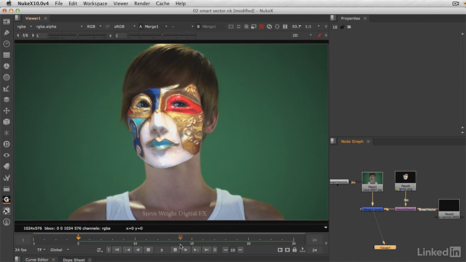The image size is (466, 262).
Task: Open the A input Merge1 dropdown
Action: [x=156, y=26]
